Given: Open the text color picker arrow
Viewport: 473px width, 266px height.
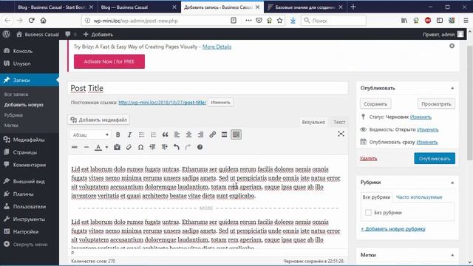Looking at the screenshot, I should (x=106, y=147).
